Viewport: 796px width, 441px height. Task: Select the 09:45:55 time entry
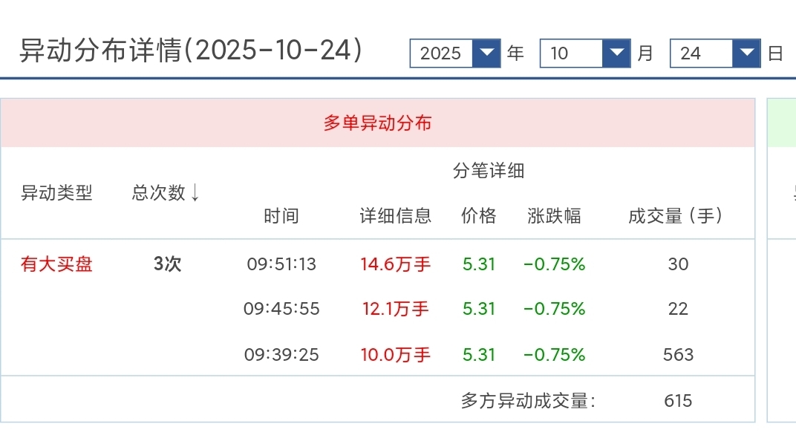pyautogui.click(x=281, y=309)
